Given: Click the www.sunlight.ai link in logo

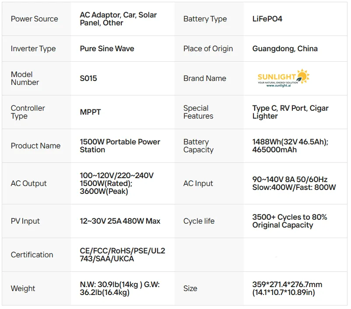Looking at the screenshot, I should click(281, 86).
